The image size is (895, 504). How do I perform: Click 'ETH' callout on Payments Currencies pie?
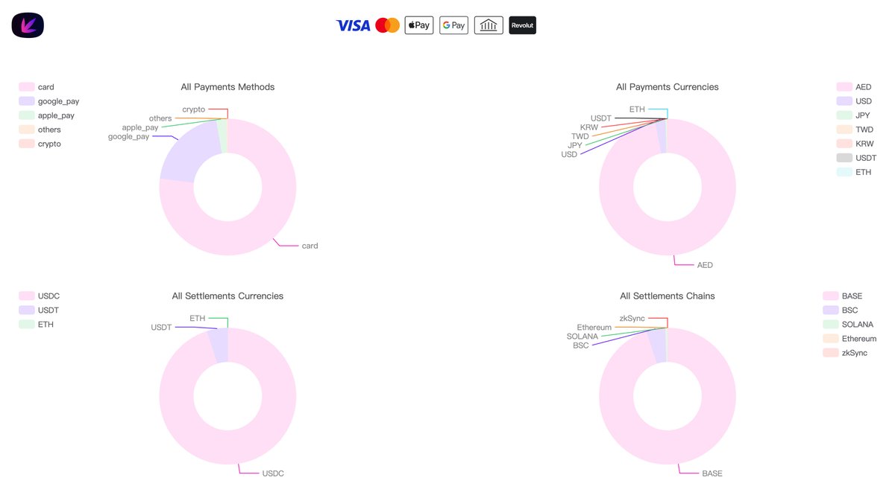click(637, 109)
